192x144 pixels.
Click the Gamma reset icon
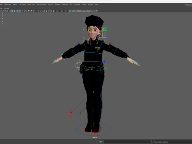click(x=62, y=11)
